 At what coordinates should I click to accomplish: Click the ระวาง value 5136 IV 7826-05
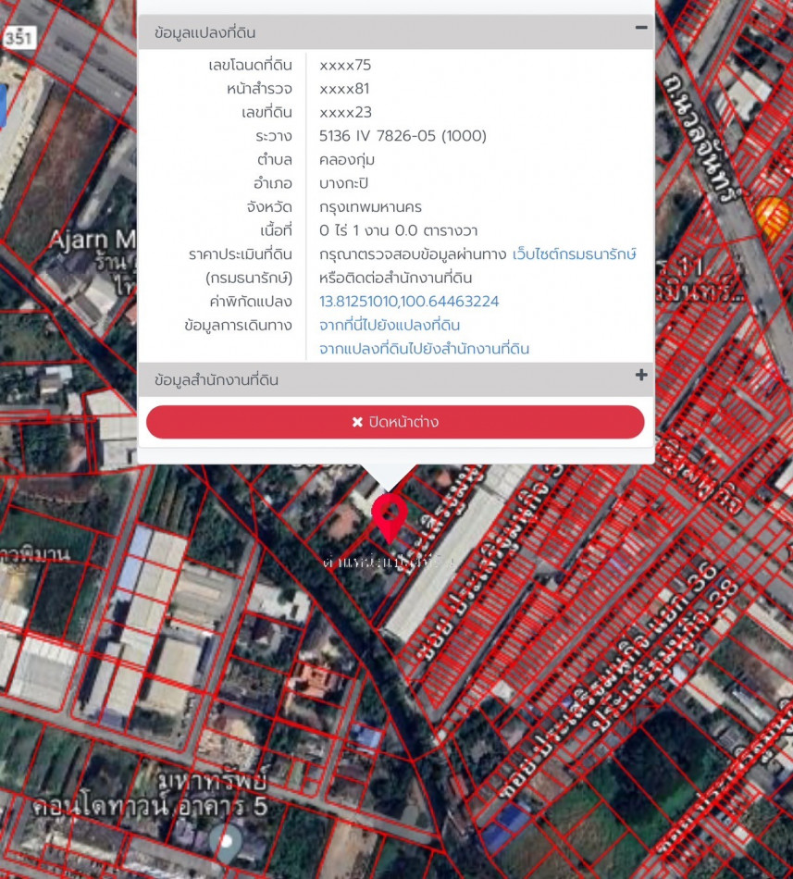pyautogui.click(x=403, y=136)
